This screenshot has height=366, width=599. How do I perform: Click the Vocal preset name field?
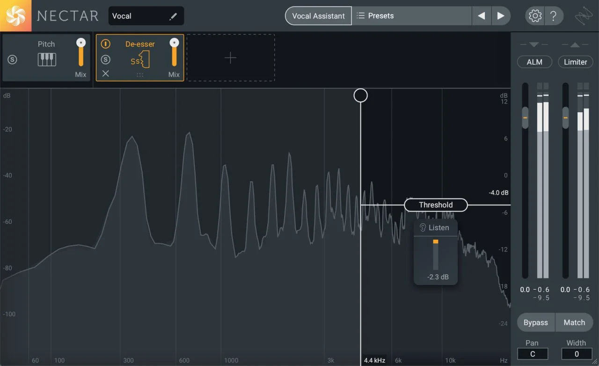point(146,16)
